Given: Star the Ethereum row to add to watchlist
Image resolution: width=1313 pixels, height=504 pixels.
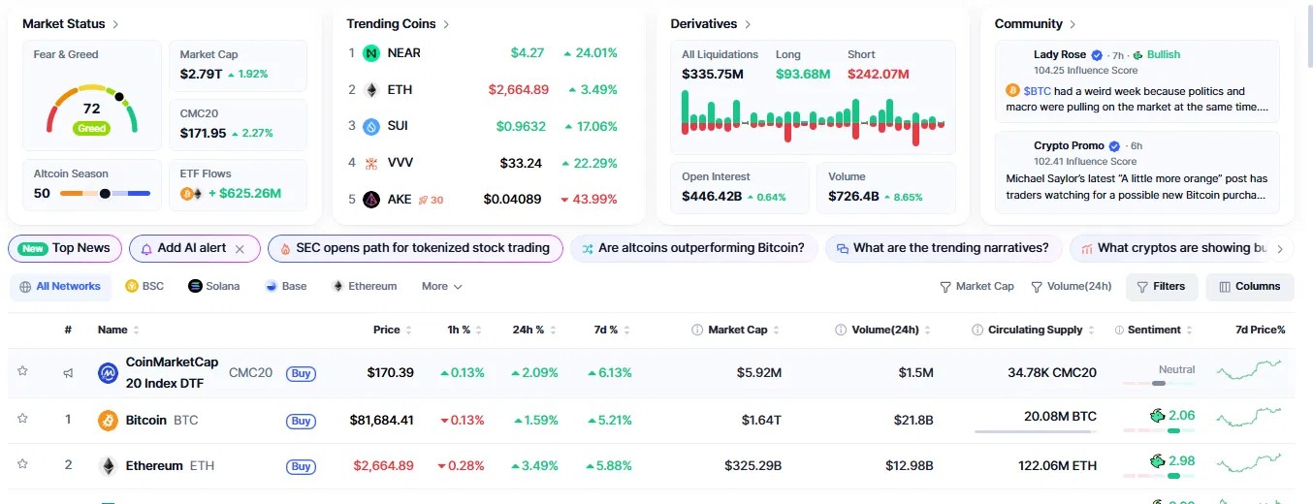Looking at the screenshot, I should [22, 465].
